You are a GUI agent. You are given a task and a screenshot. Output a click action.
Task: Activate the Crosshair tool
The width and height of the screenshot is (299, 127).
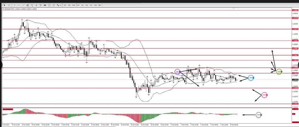point(9,5)
